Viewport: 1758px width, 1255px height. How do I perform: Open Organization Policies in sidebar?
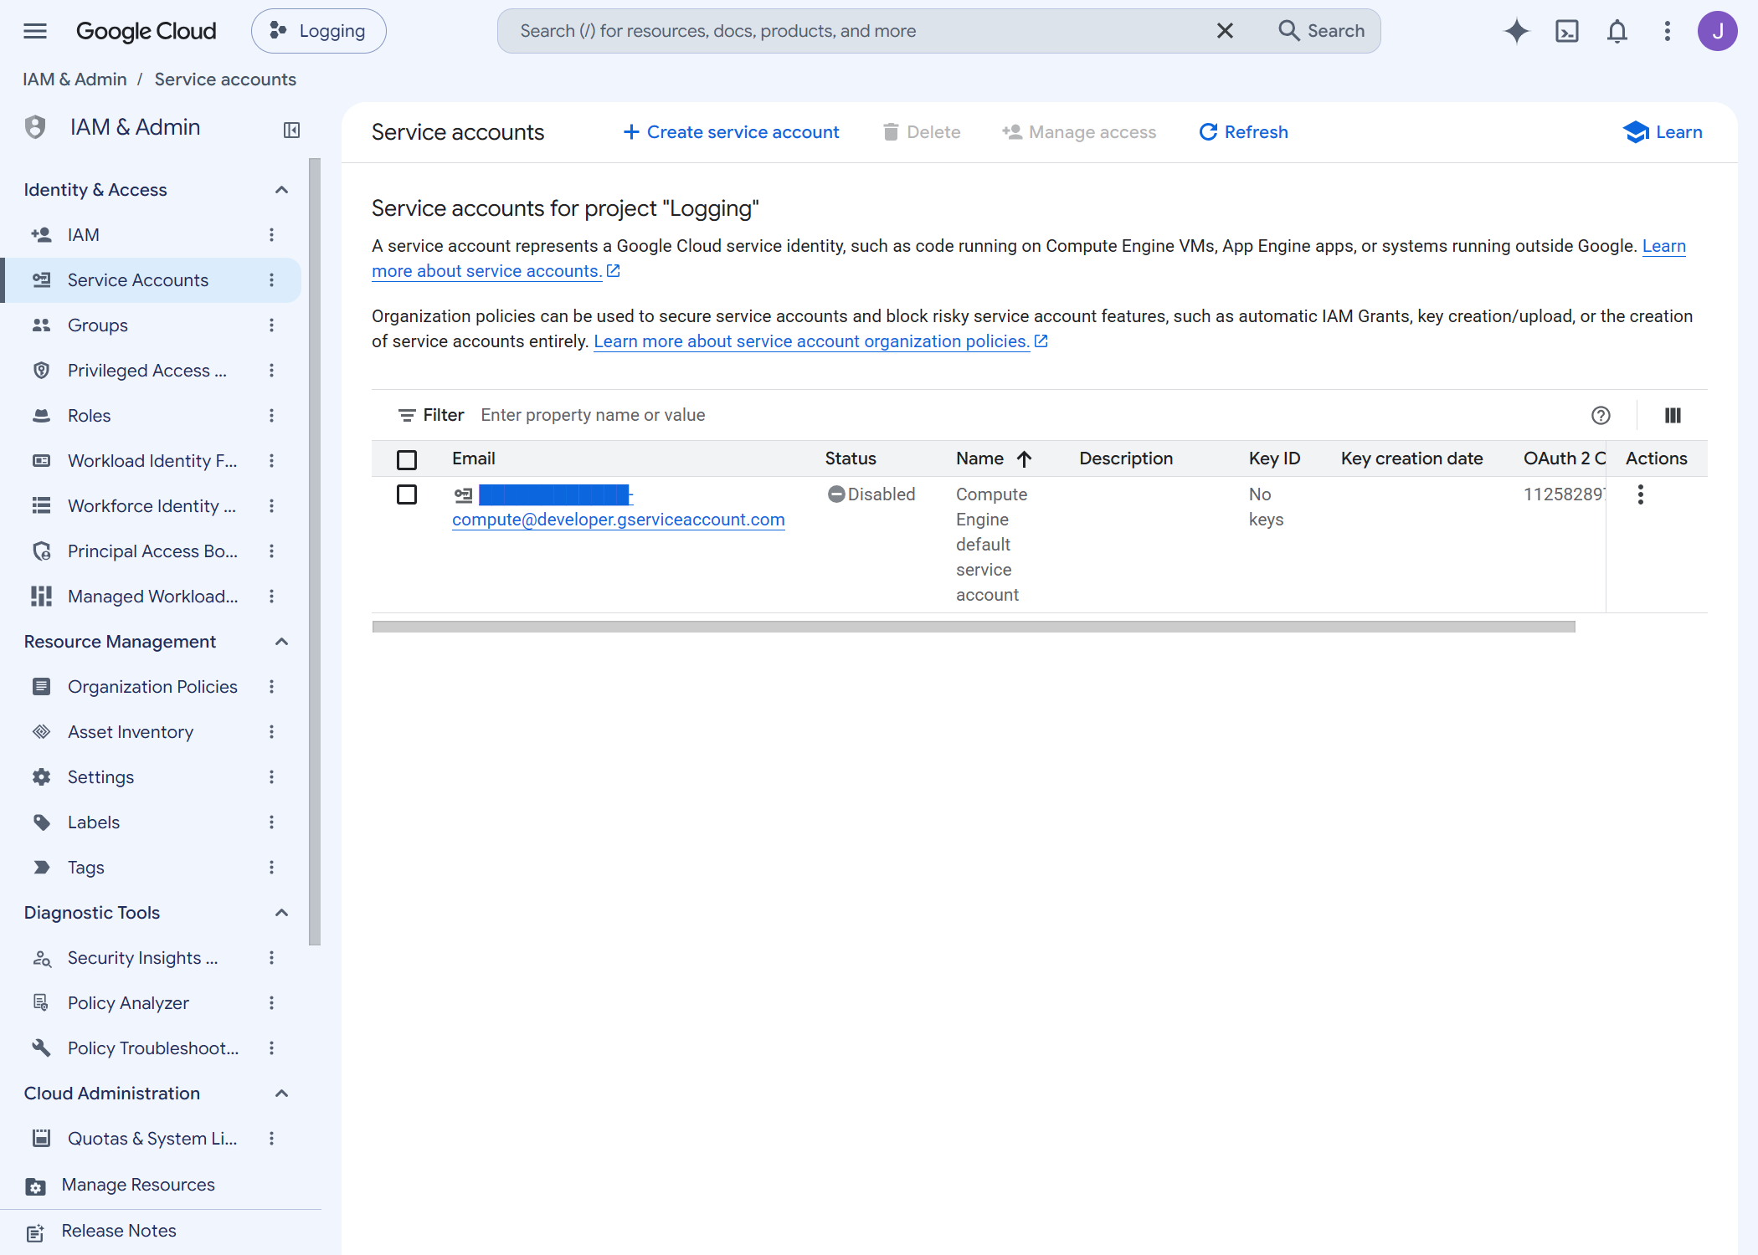152,687
